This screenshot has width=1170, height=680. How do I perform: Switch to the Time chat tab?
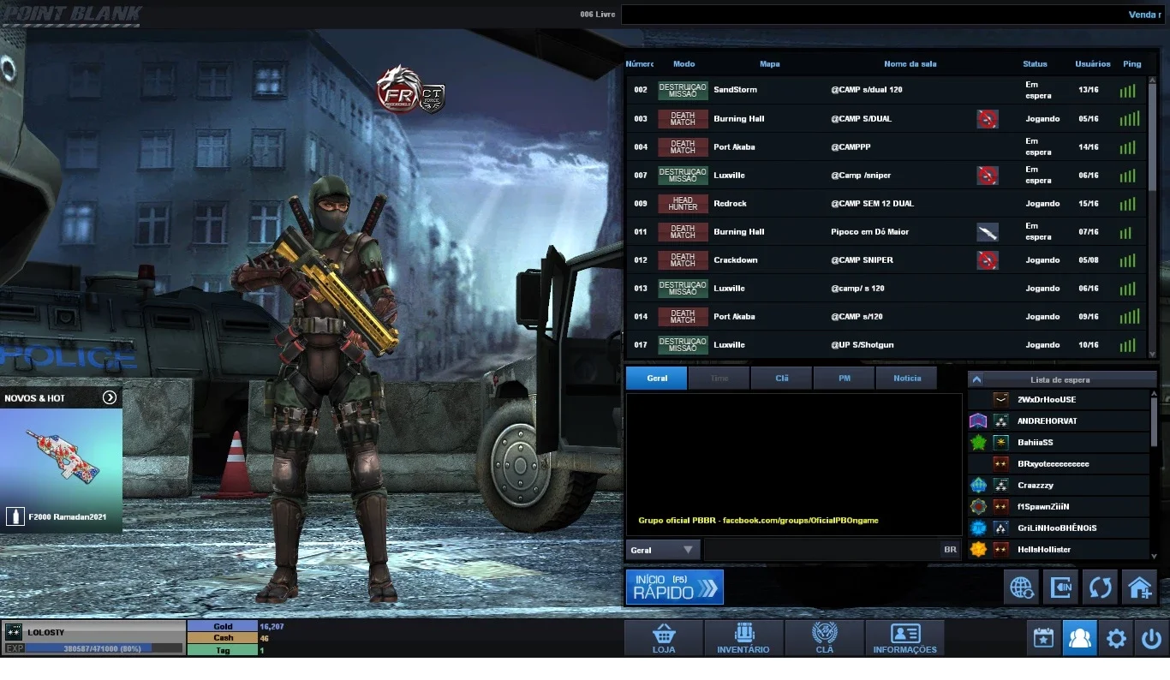pos(719,378)
